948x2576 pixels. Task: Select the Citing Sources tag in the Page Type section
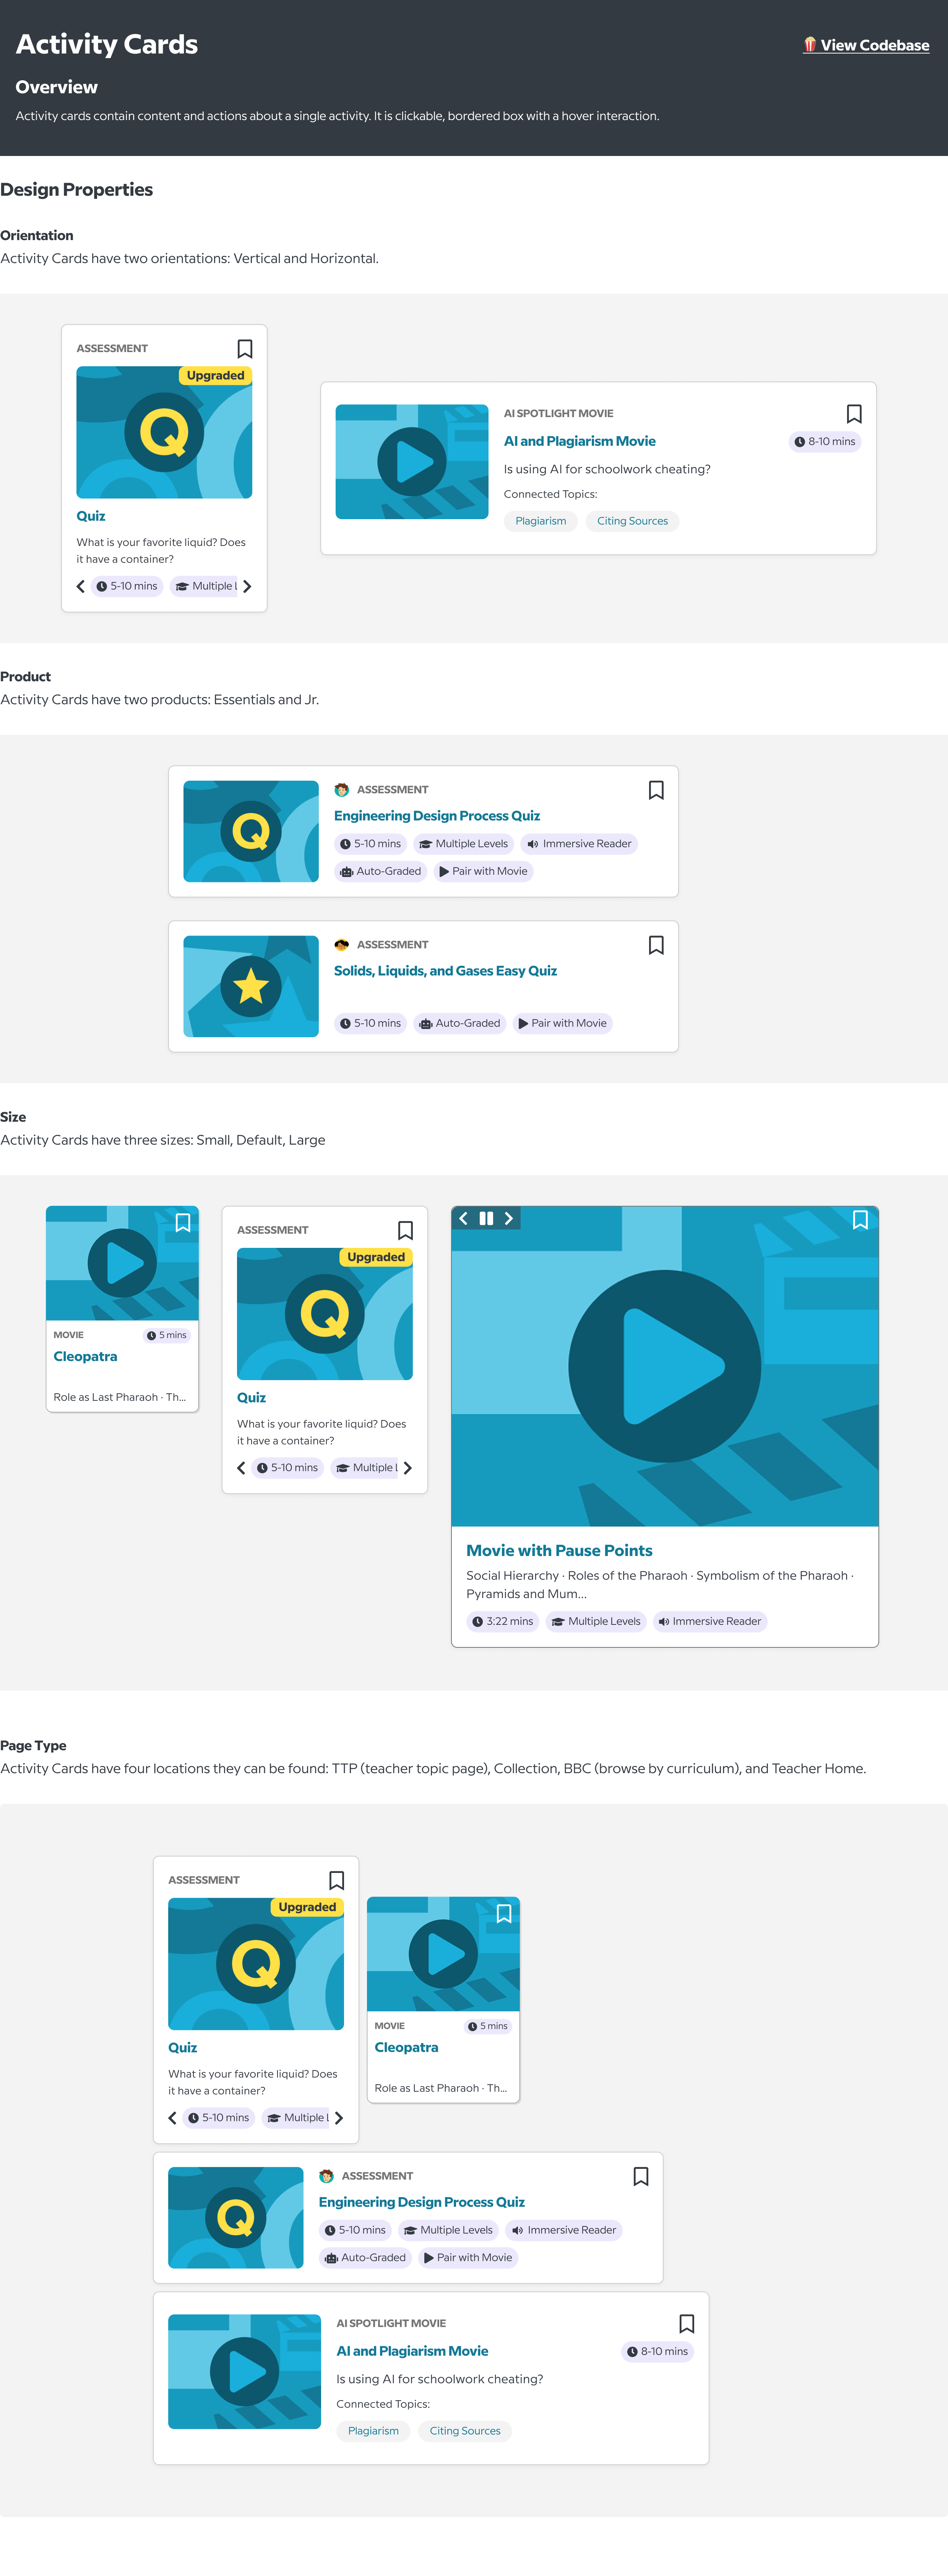click(x=465, y=2431)
